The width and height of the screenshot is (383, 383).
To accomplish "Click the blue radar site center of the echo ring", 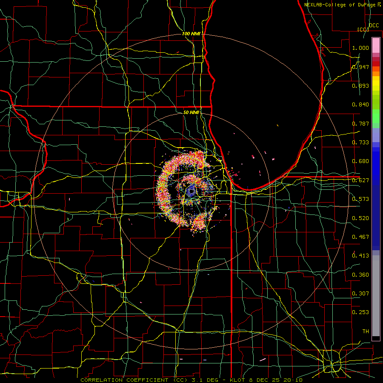I will click(x=191, y=191).
